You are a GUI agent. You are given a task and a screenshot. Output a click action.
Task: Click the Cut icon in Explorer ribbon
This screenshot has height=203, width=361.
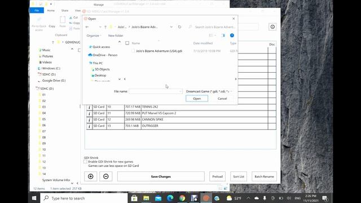tap(74, 17)
